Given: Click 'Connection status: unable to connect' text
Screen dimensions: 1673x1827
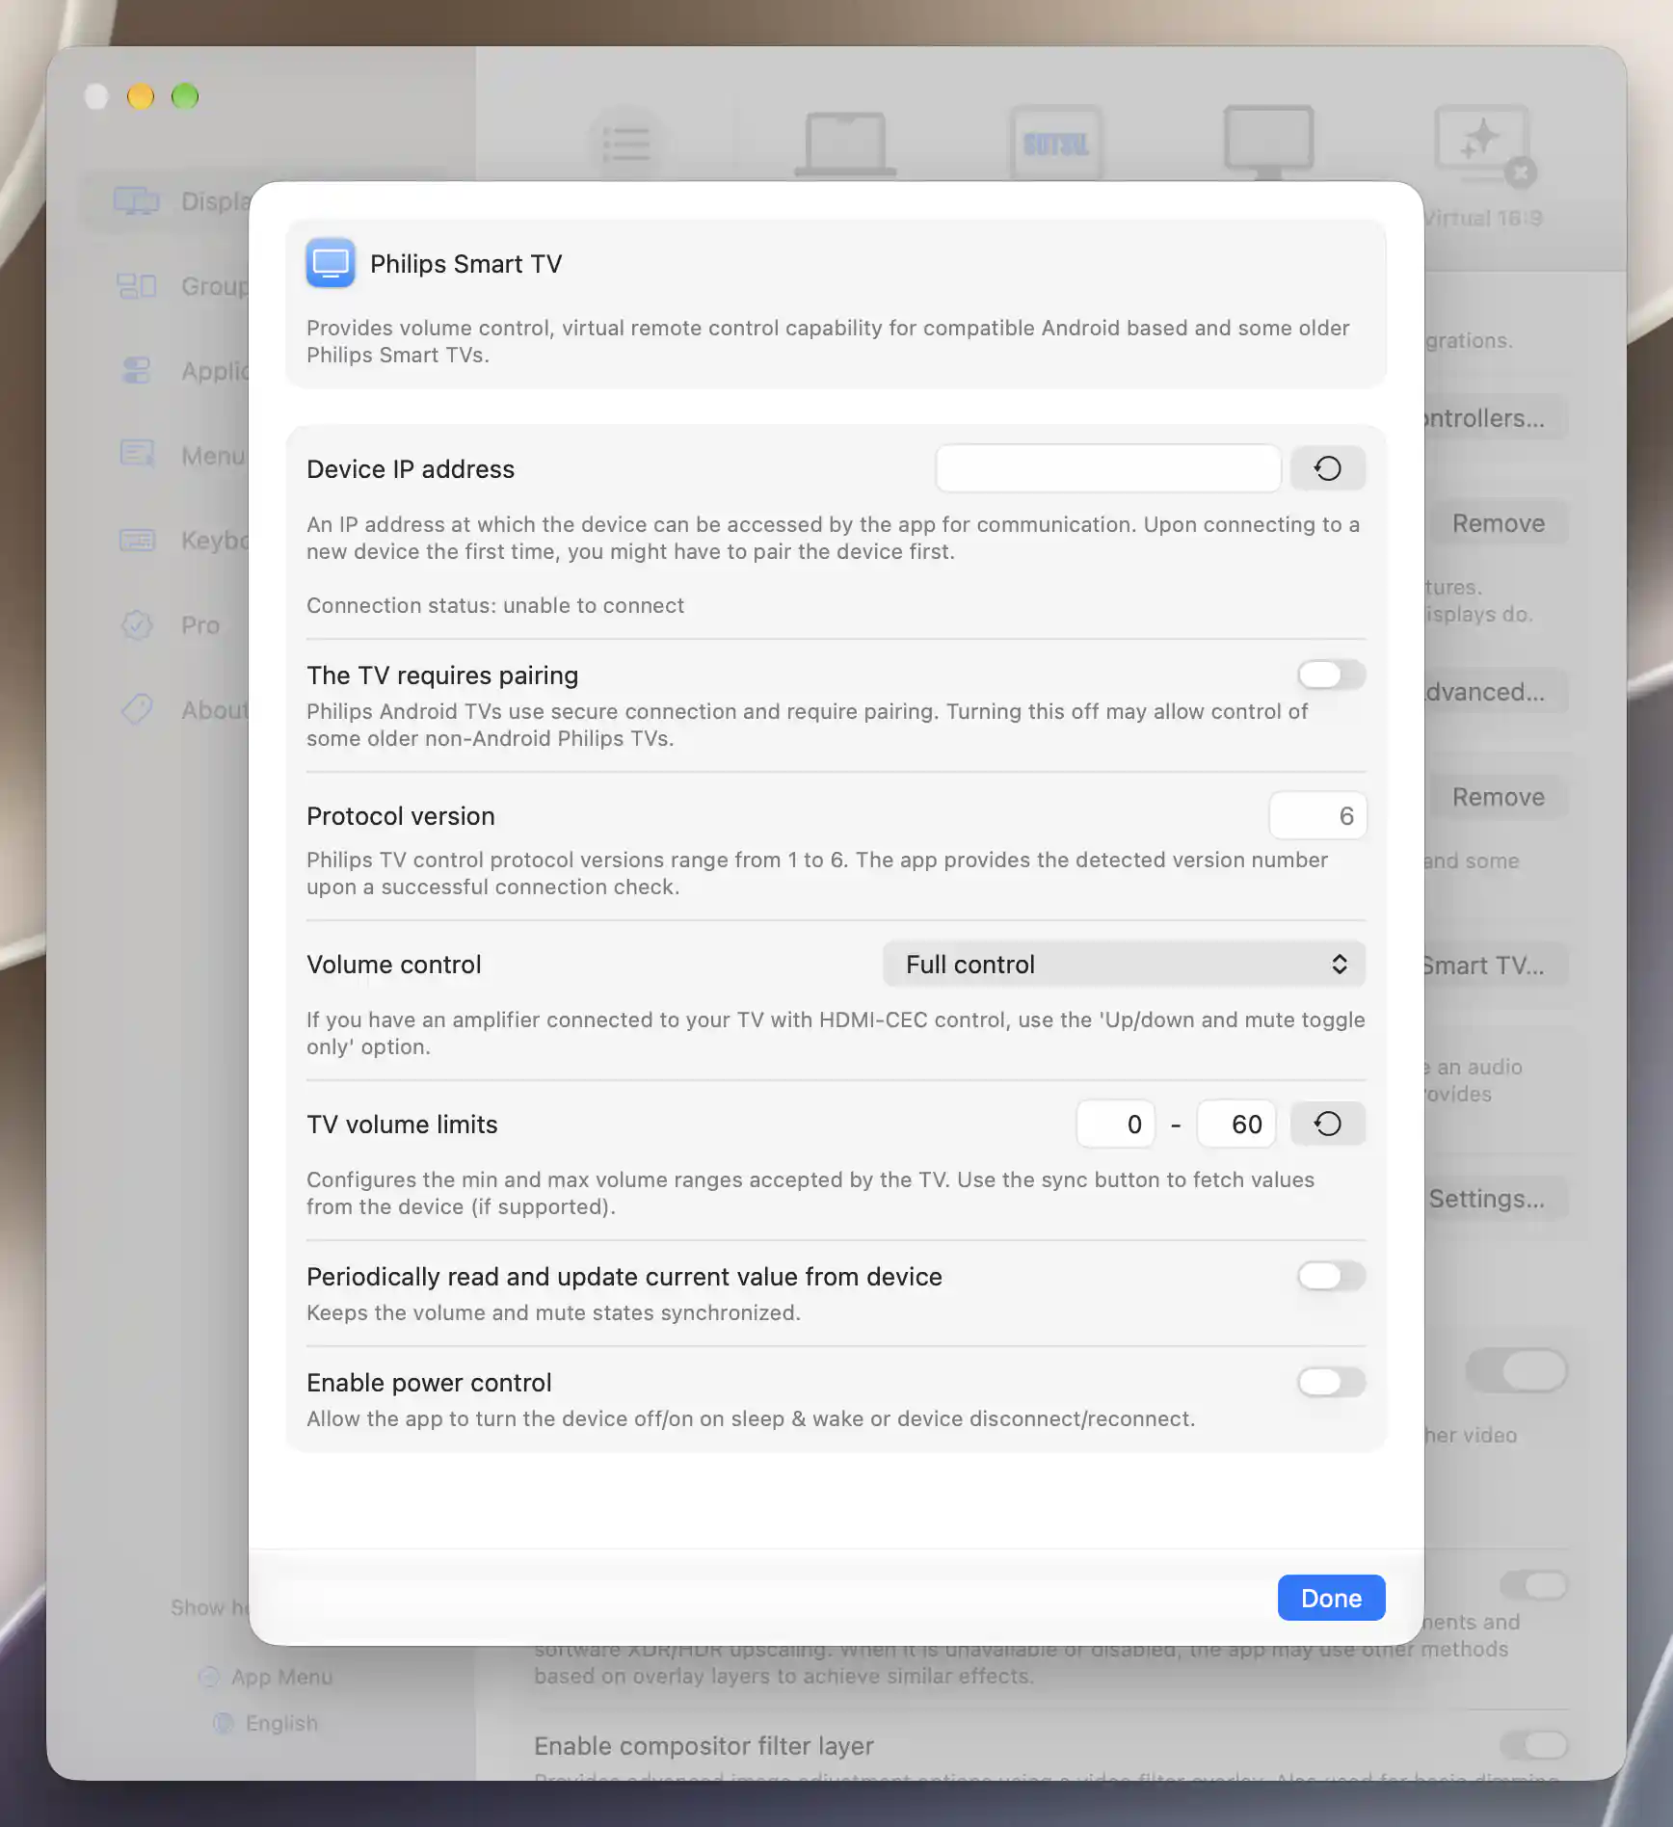Looking at the screenshot, I should (495, 605).
